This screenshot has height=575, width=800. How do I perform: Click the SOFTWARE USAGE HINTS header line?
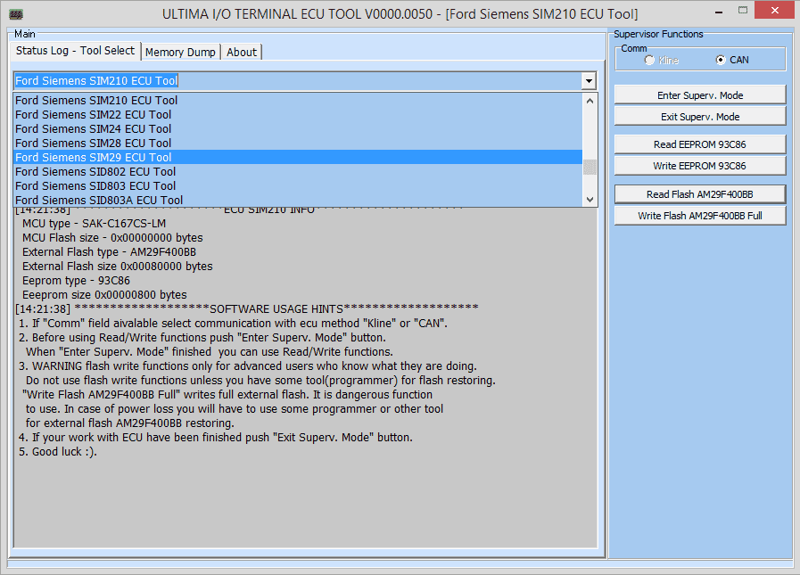[x=247, y=309]
